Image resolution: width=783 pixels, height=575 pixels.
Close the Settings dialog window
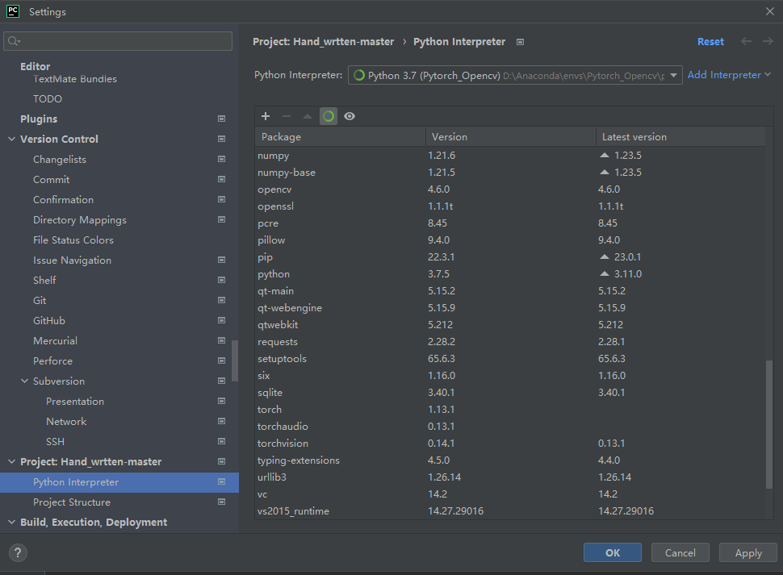(769, 11)
